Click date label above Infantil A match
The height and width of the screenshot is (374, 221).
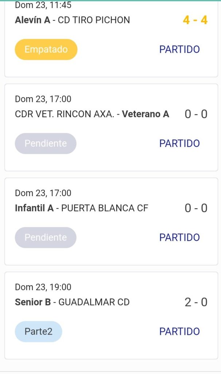pyautogui.click(x=43, y=193)
